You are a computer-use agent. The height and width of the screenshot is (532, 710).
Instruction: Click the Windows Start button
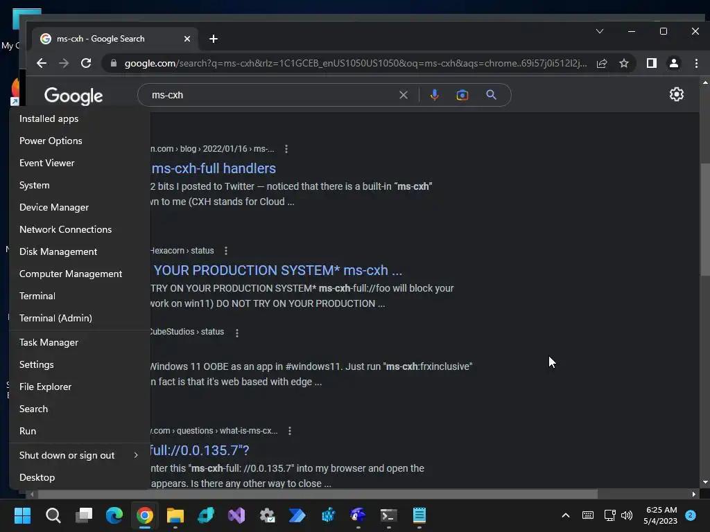click(22, 515)
